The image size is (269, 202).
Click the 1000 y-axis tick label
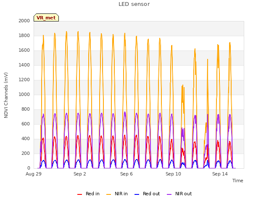(x=24, y=94)
